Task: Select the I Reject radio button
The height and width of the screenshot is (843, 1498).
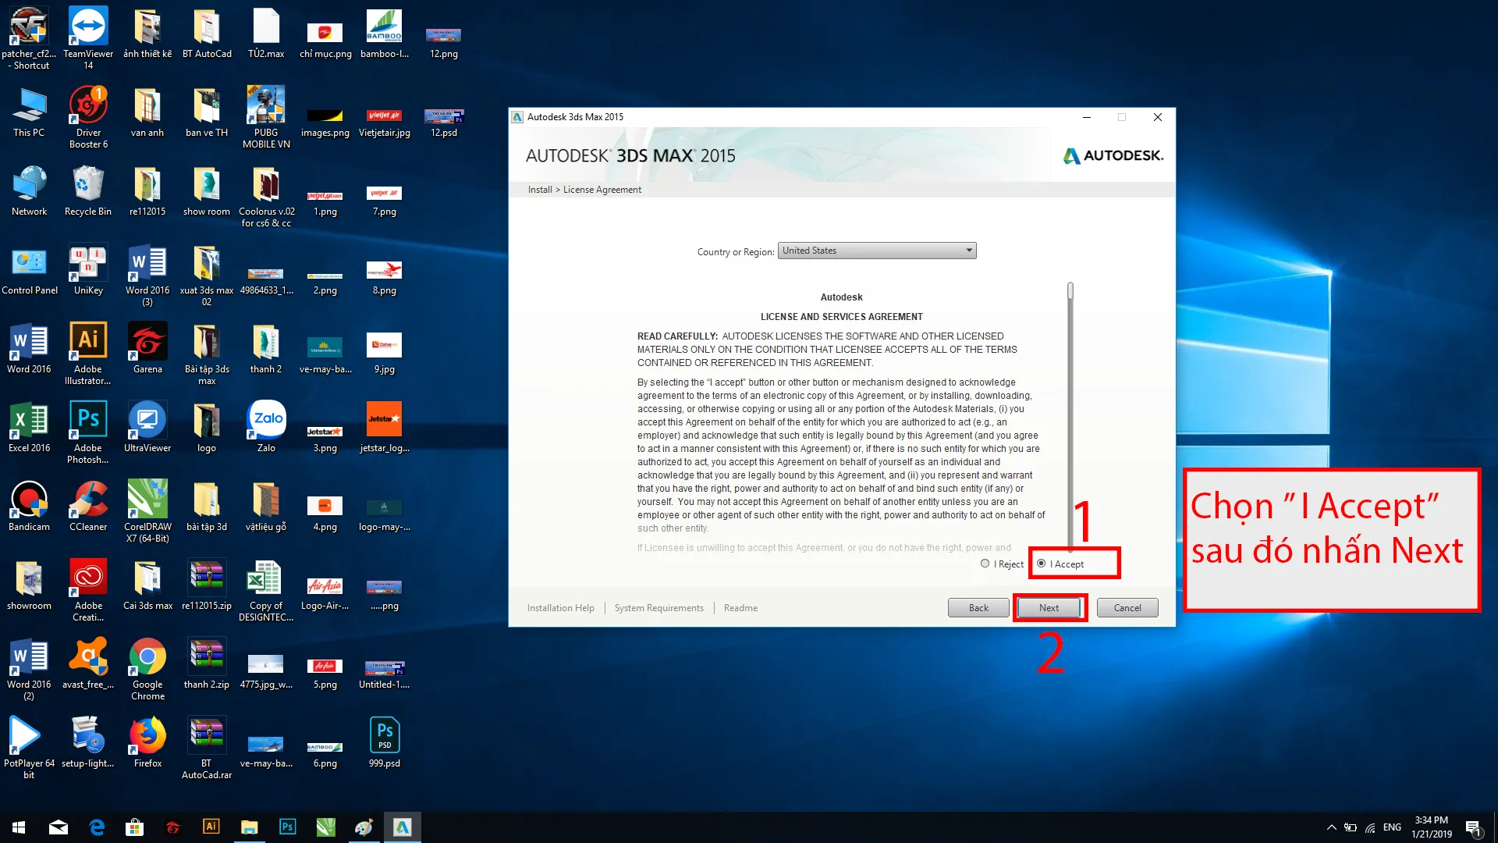Action: coord(985,564)
